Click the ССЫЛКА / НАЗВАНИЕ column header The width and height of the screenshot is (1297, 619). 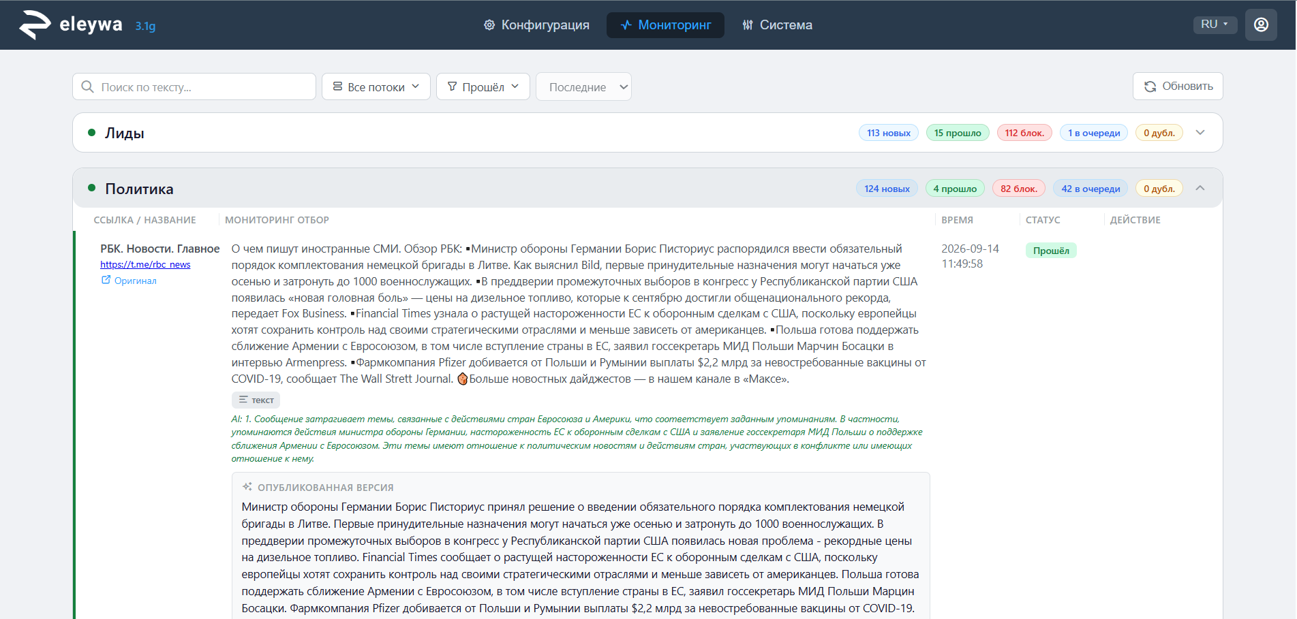pos(144,220)
